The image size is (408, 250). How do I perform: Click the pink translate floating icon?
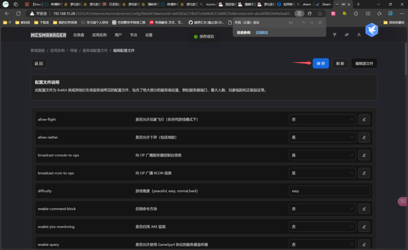pyautogui.click(x=402, y=201)
